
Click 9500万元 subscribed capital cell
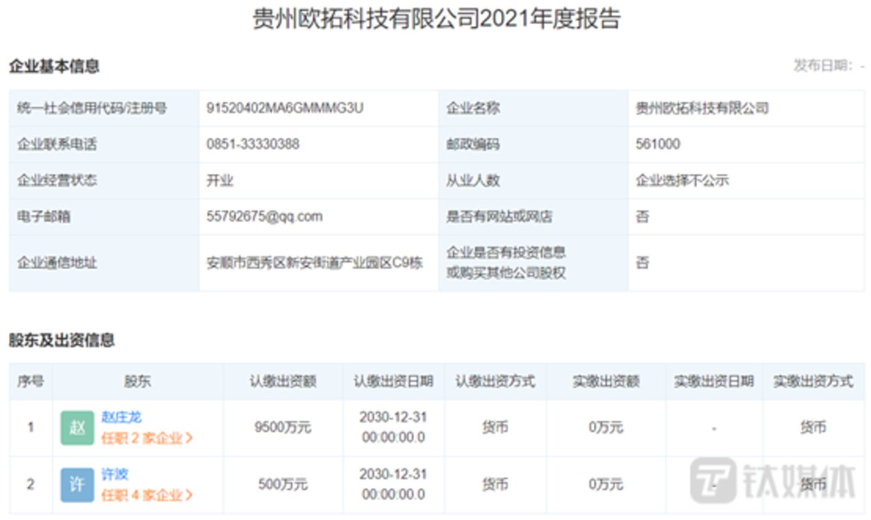click(x=283, y=427)
